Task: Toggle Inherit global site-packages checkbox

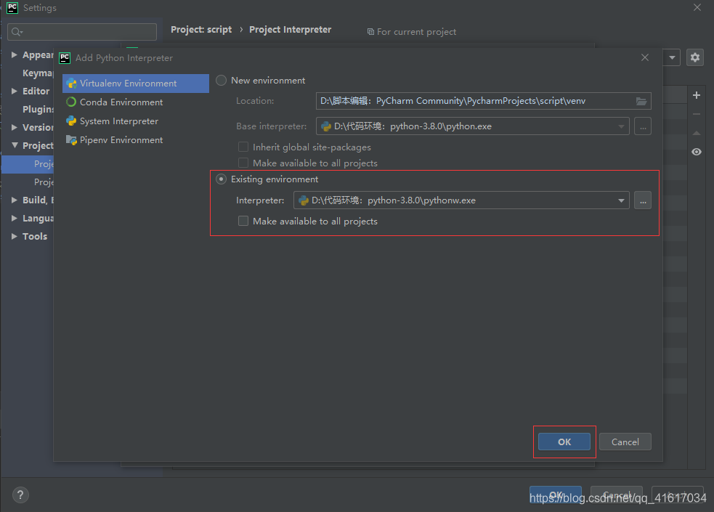Action: [243, 147]
